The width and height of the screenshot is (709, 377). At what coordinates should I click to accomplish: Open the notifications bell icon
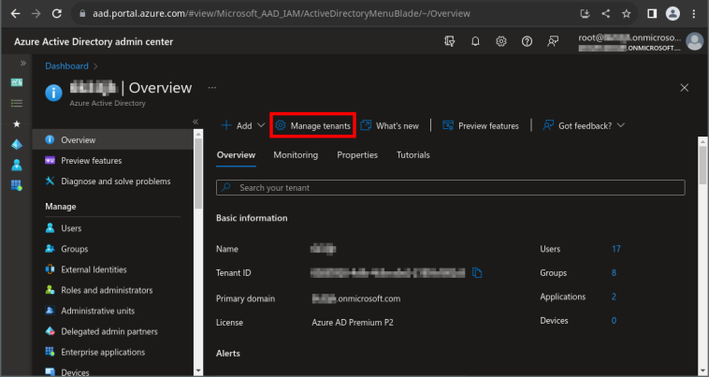coord(475,42)
